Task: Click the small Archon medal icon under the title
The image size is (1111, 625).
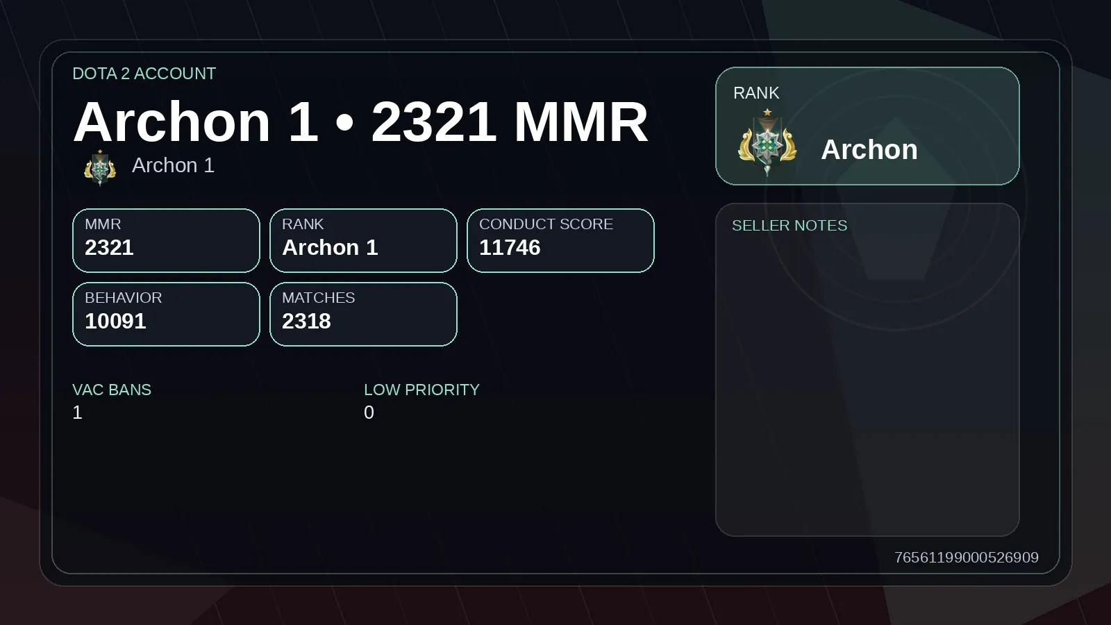Action: click(x=100, y=167)
